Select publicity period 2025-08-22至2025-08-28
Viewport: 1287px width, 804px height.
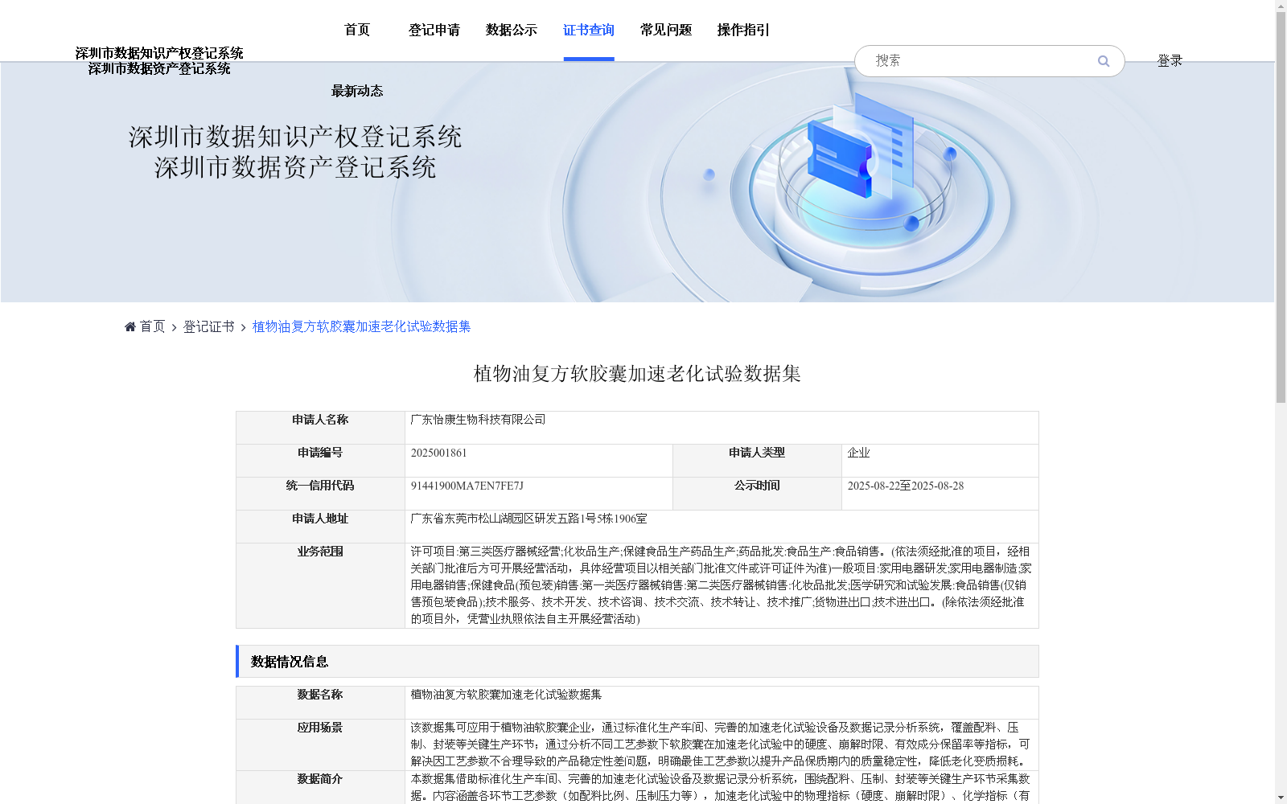(x=905, y=486)
